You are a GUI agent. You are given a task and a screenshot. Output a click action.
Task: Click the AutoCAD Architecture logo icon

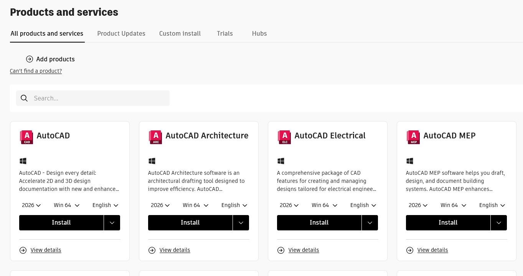(x=155, y=137)
